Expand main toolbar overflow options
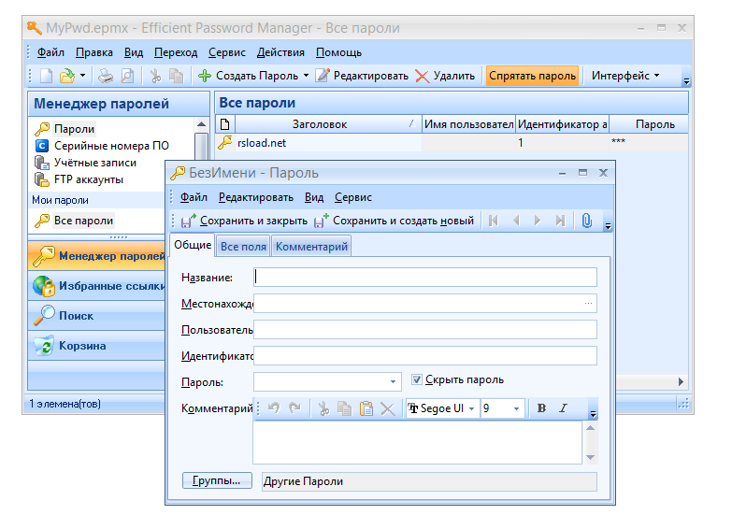The width and height of the screenshot is (732, 529). pos(686,81)
